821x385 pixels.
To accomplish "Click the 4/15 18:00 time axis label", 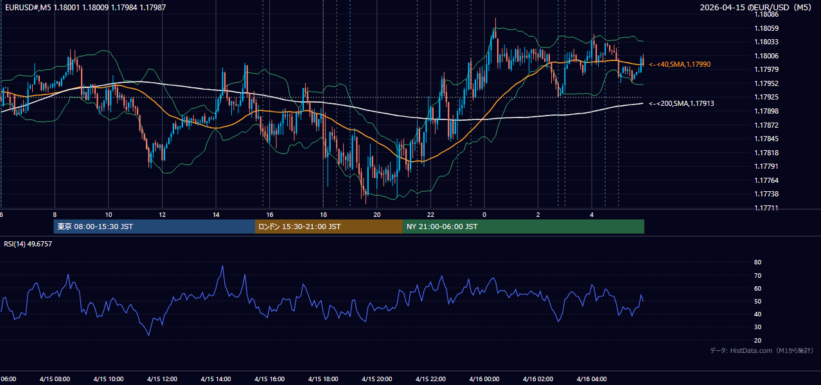I will point(323,379).
